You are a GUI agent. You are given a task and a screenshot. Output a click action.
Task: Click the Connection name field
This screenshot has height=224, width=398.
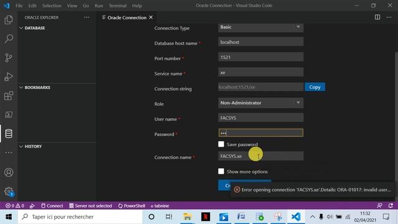(x=261, y=156)
